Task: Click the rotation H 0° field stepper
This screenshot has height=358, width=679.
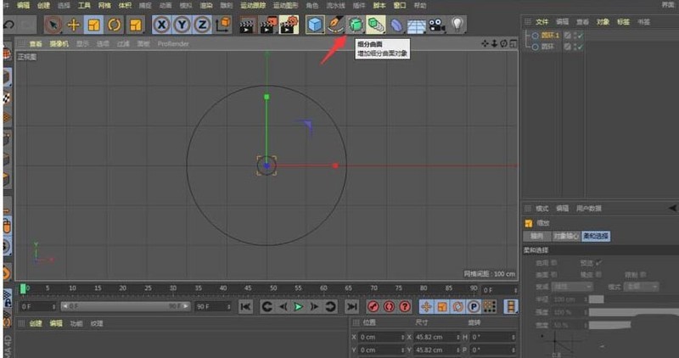Action: click(513, 337)
